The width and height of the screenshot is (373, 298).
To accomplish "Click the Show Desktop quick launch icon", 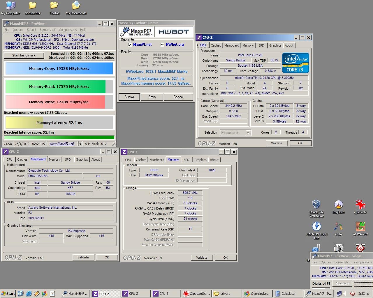I will 21,294.
